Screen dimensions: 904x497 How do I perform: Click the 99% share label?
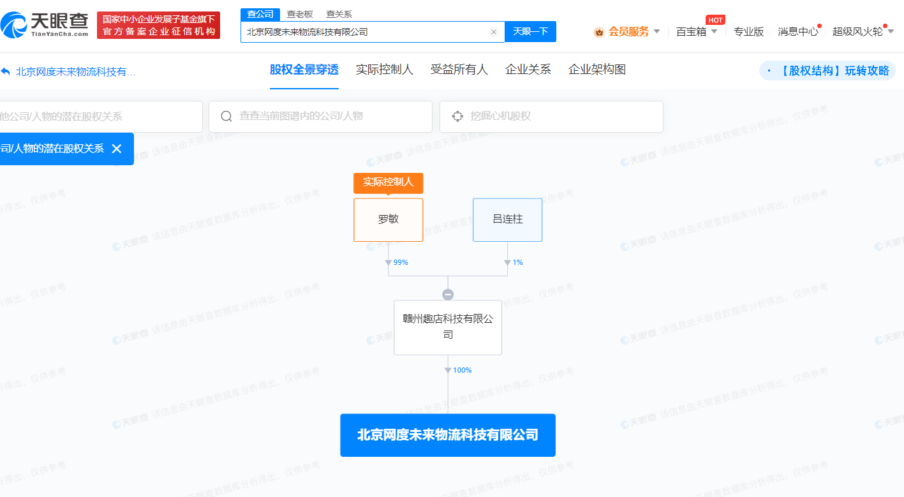pos(401,262)
